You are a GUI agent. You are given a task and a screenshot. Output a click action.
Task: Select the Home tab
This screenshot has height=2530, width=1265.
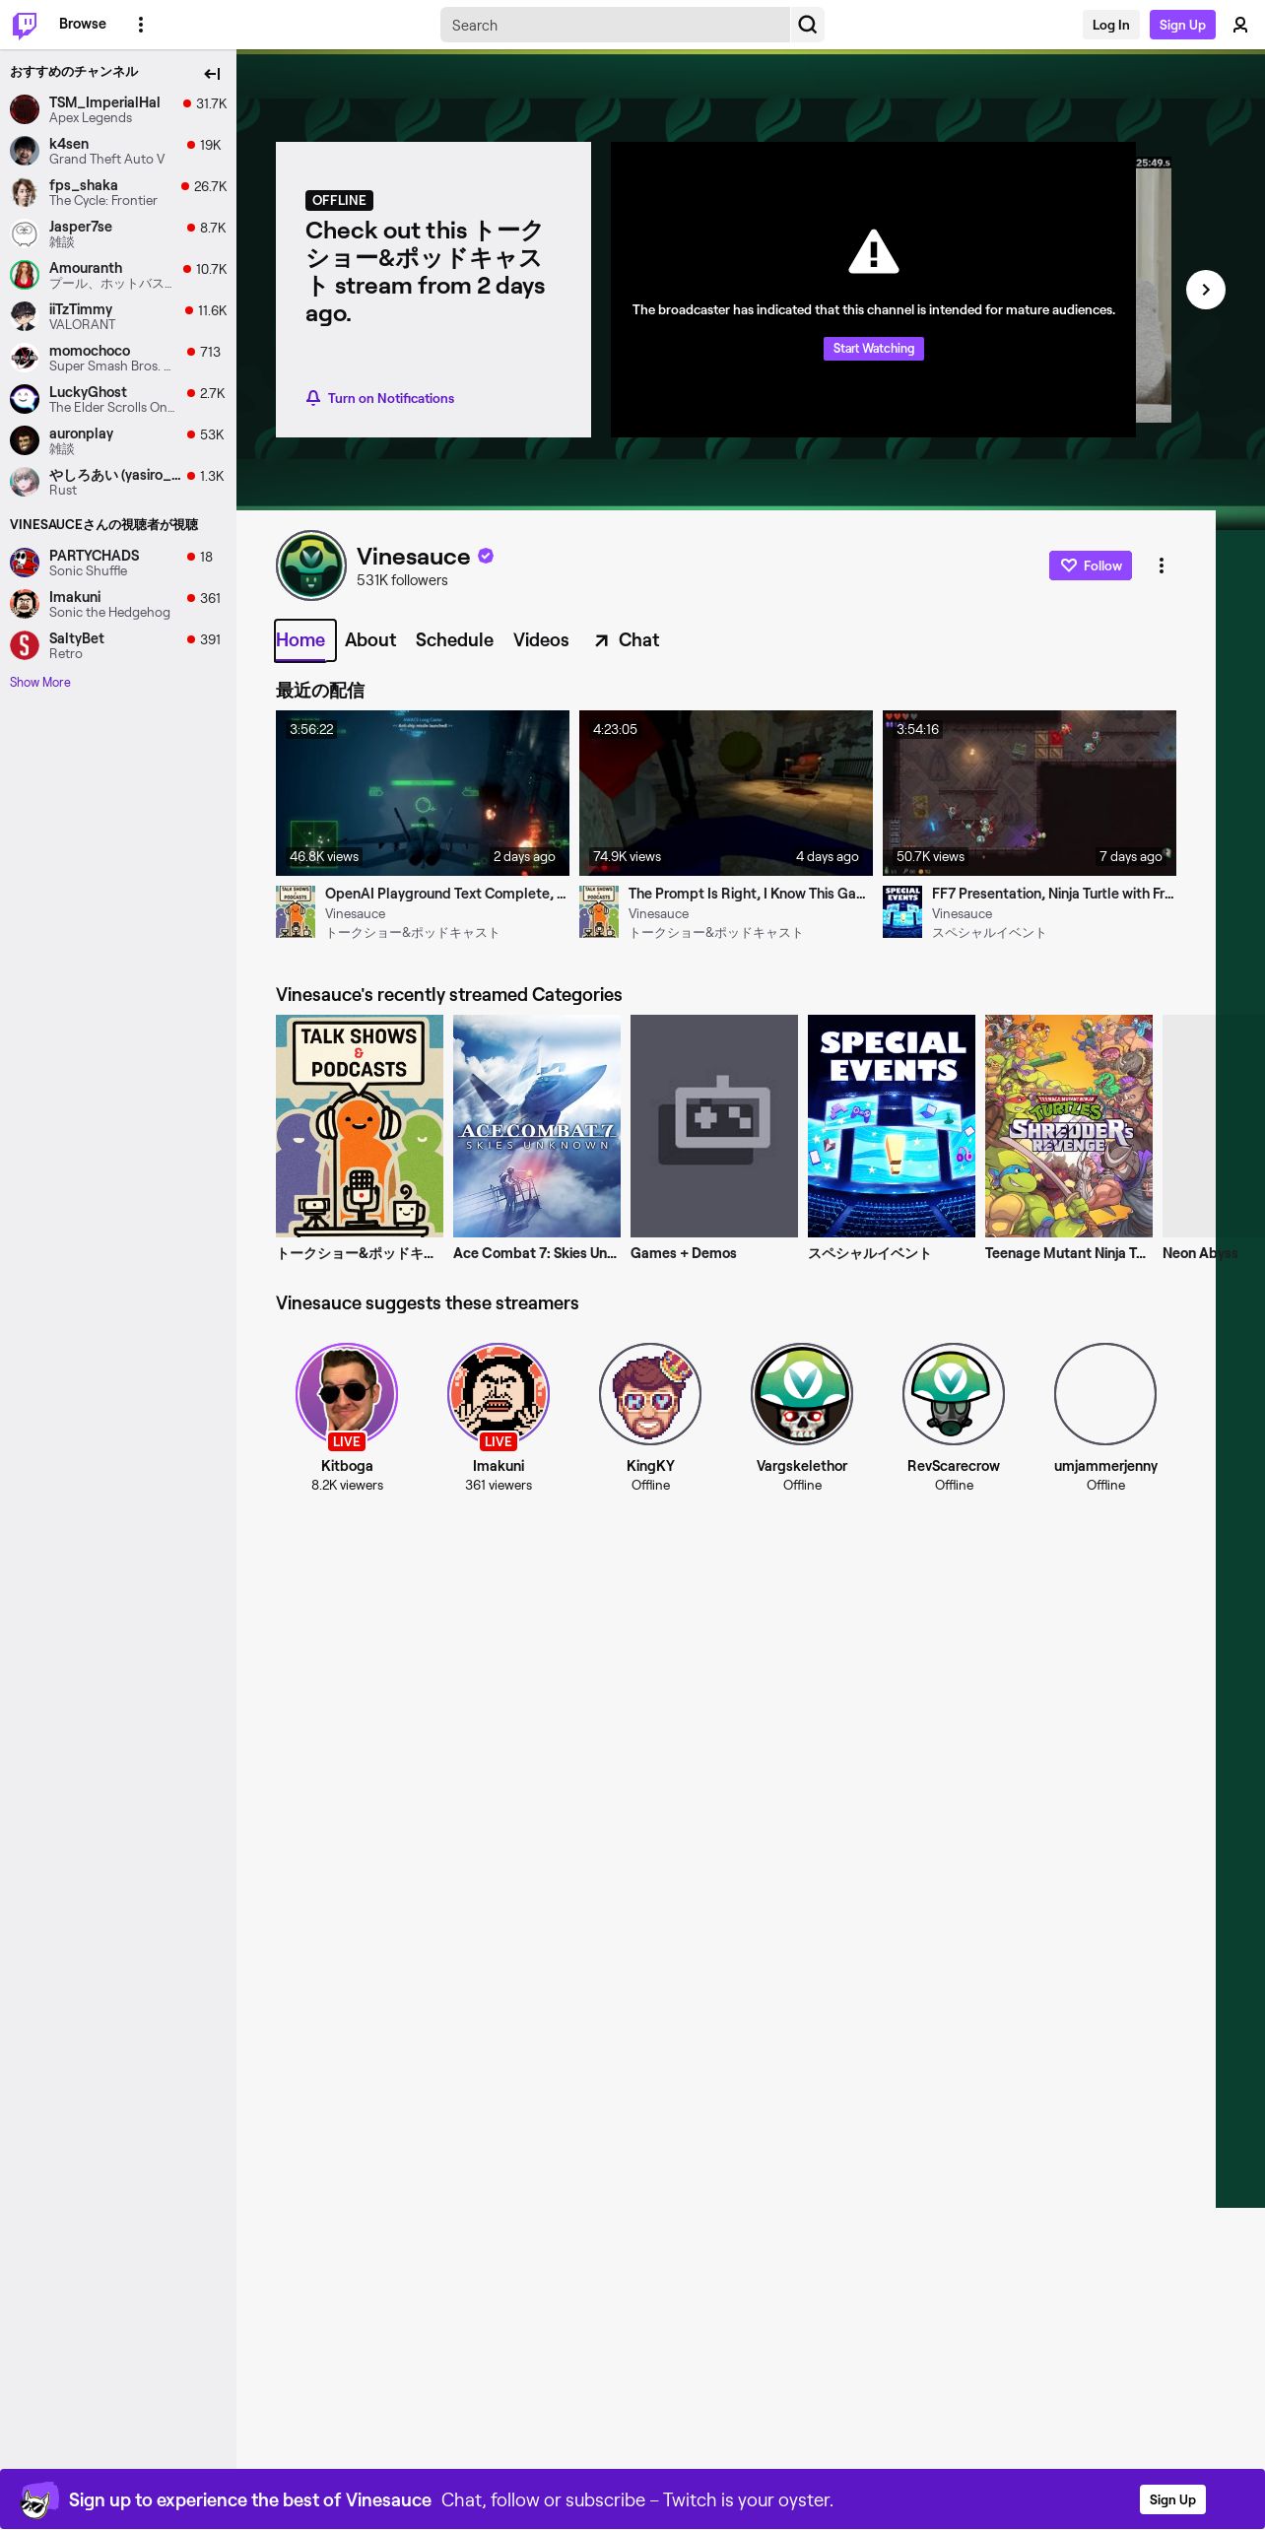(300, 640)
